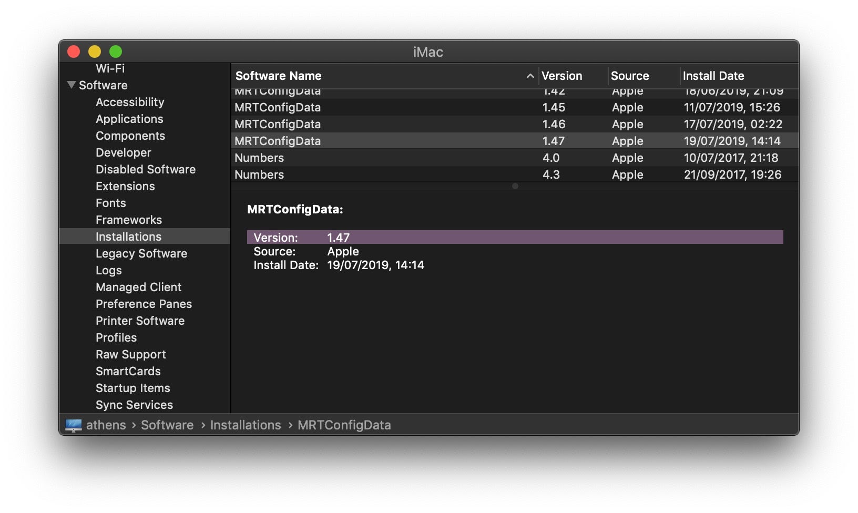Image resolution: width=858 pixels, height=513 pixels.
Task: Select Developer in the sidebar
Action: pos(124,152)
